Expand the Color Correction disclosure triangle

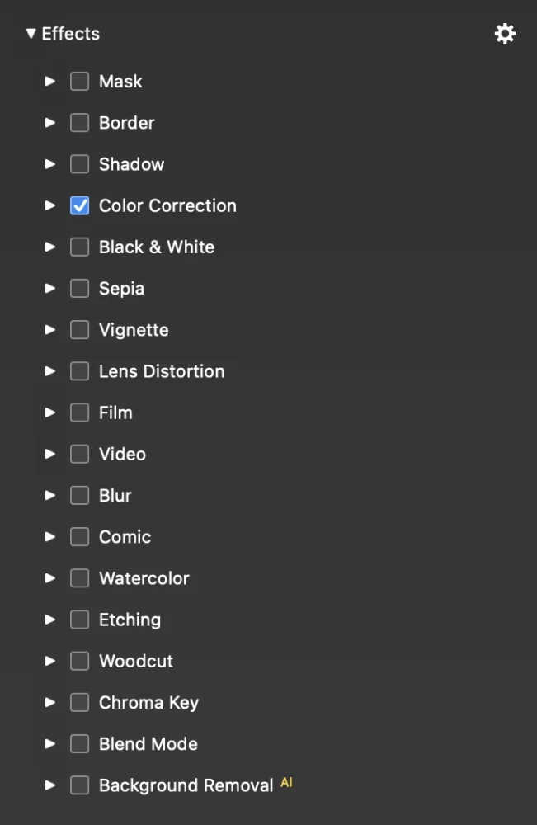pos(50,205)
